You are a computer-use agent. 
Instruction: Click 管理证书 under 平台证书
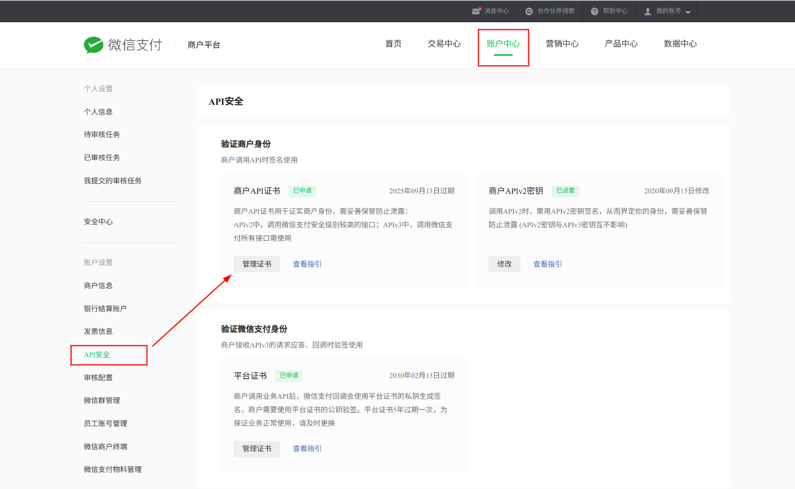click(257, 449)
